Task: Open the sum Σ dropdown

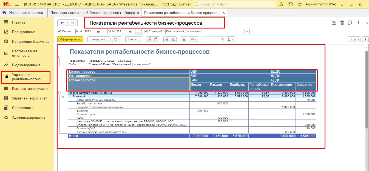Action: [230, 39]
